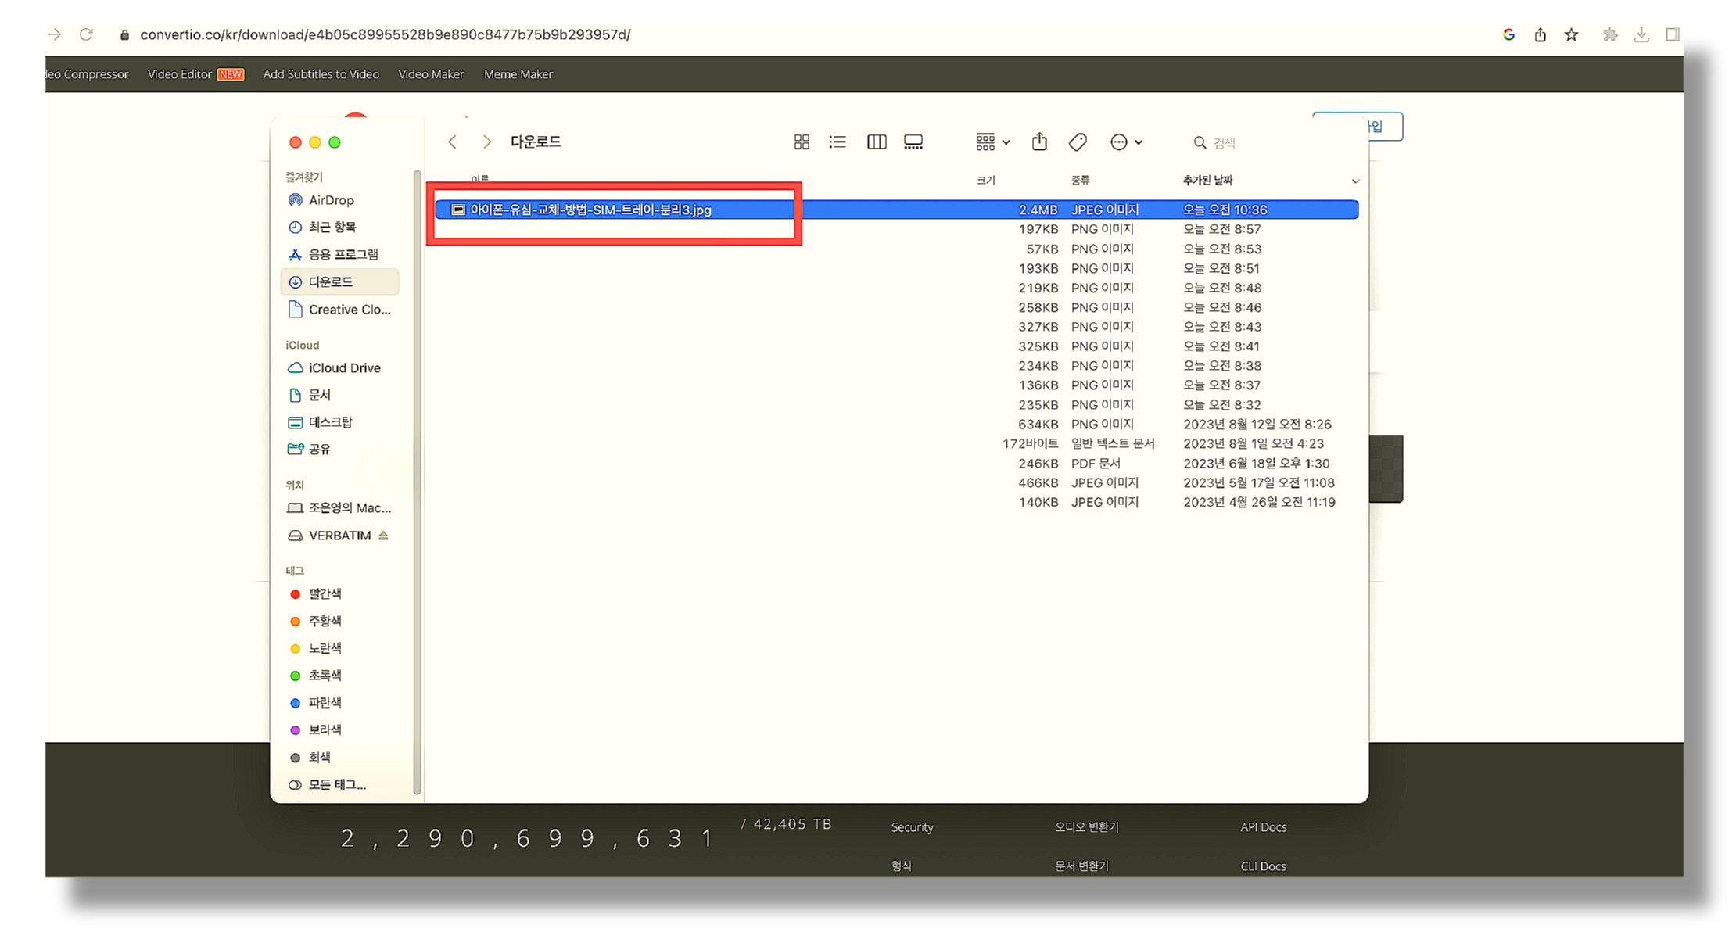Open the 오디오 변환기 footer link

tap(1086, 827)
